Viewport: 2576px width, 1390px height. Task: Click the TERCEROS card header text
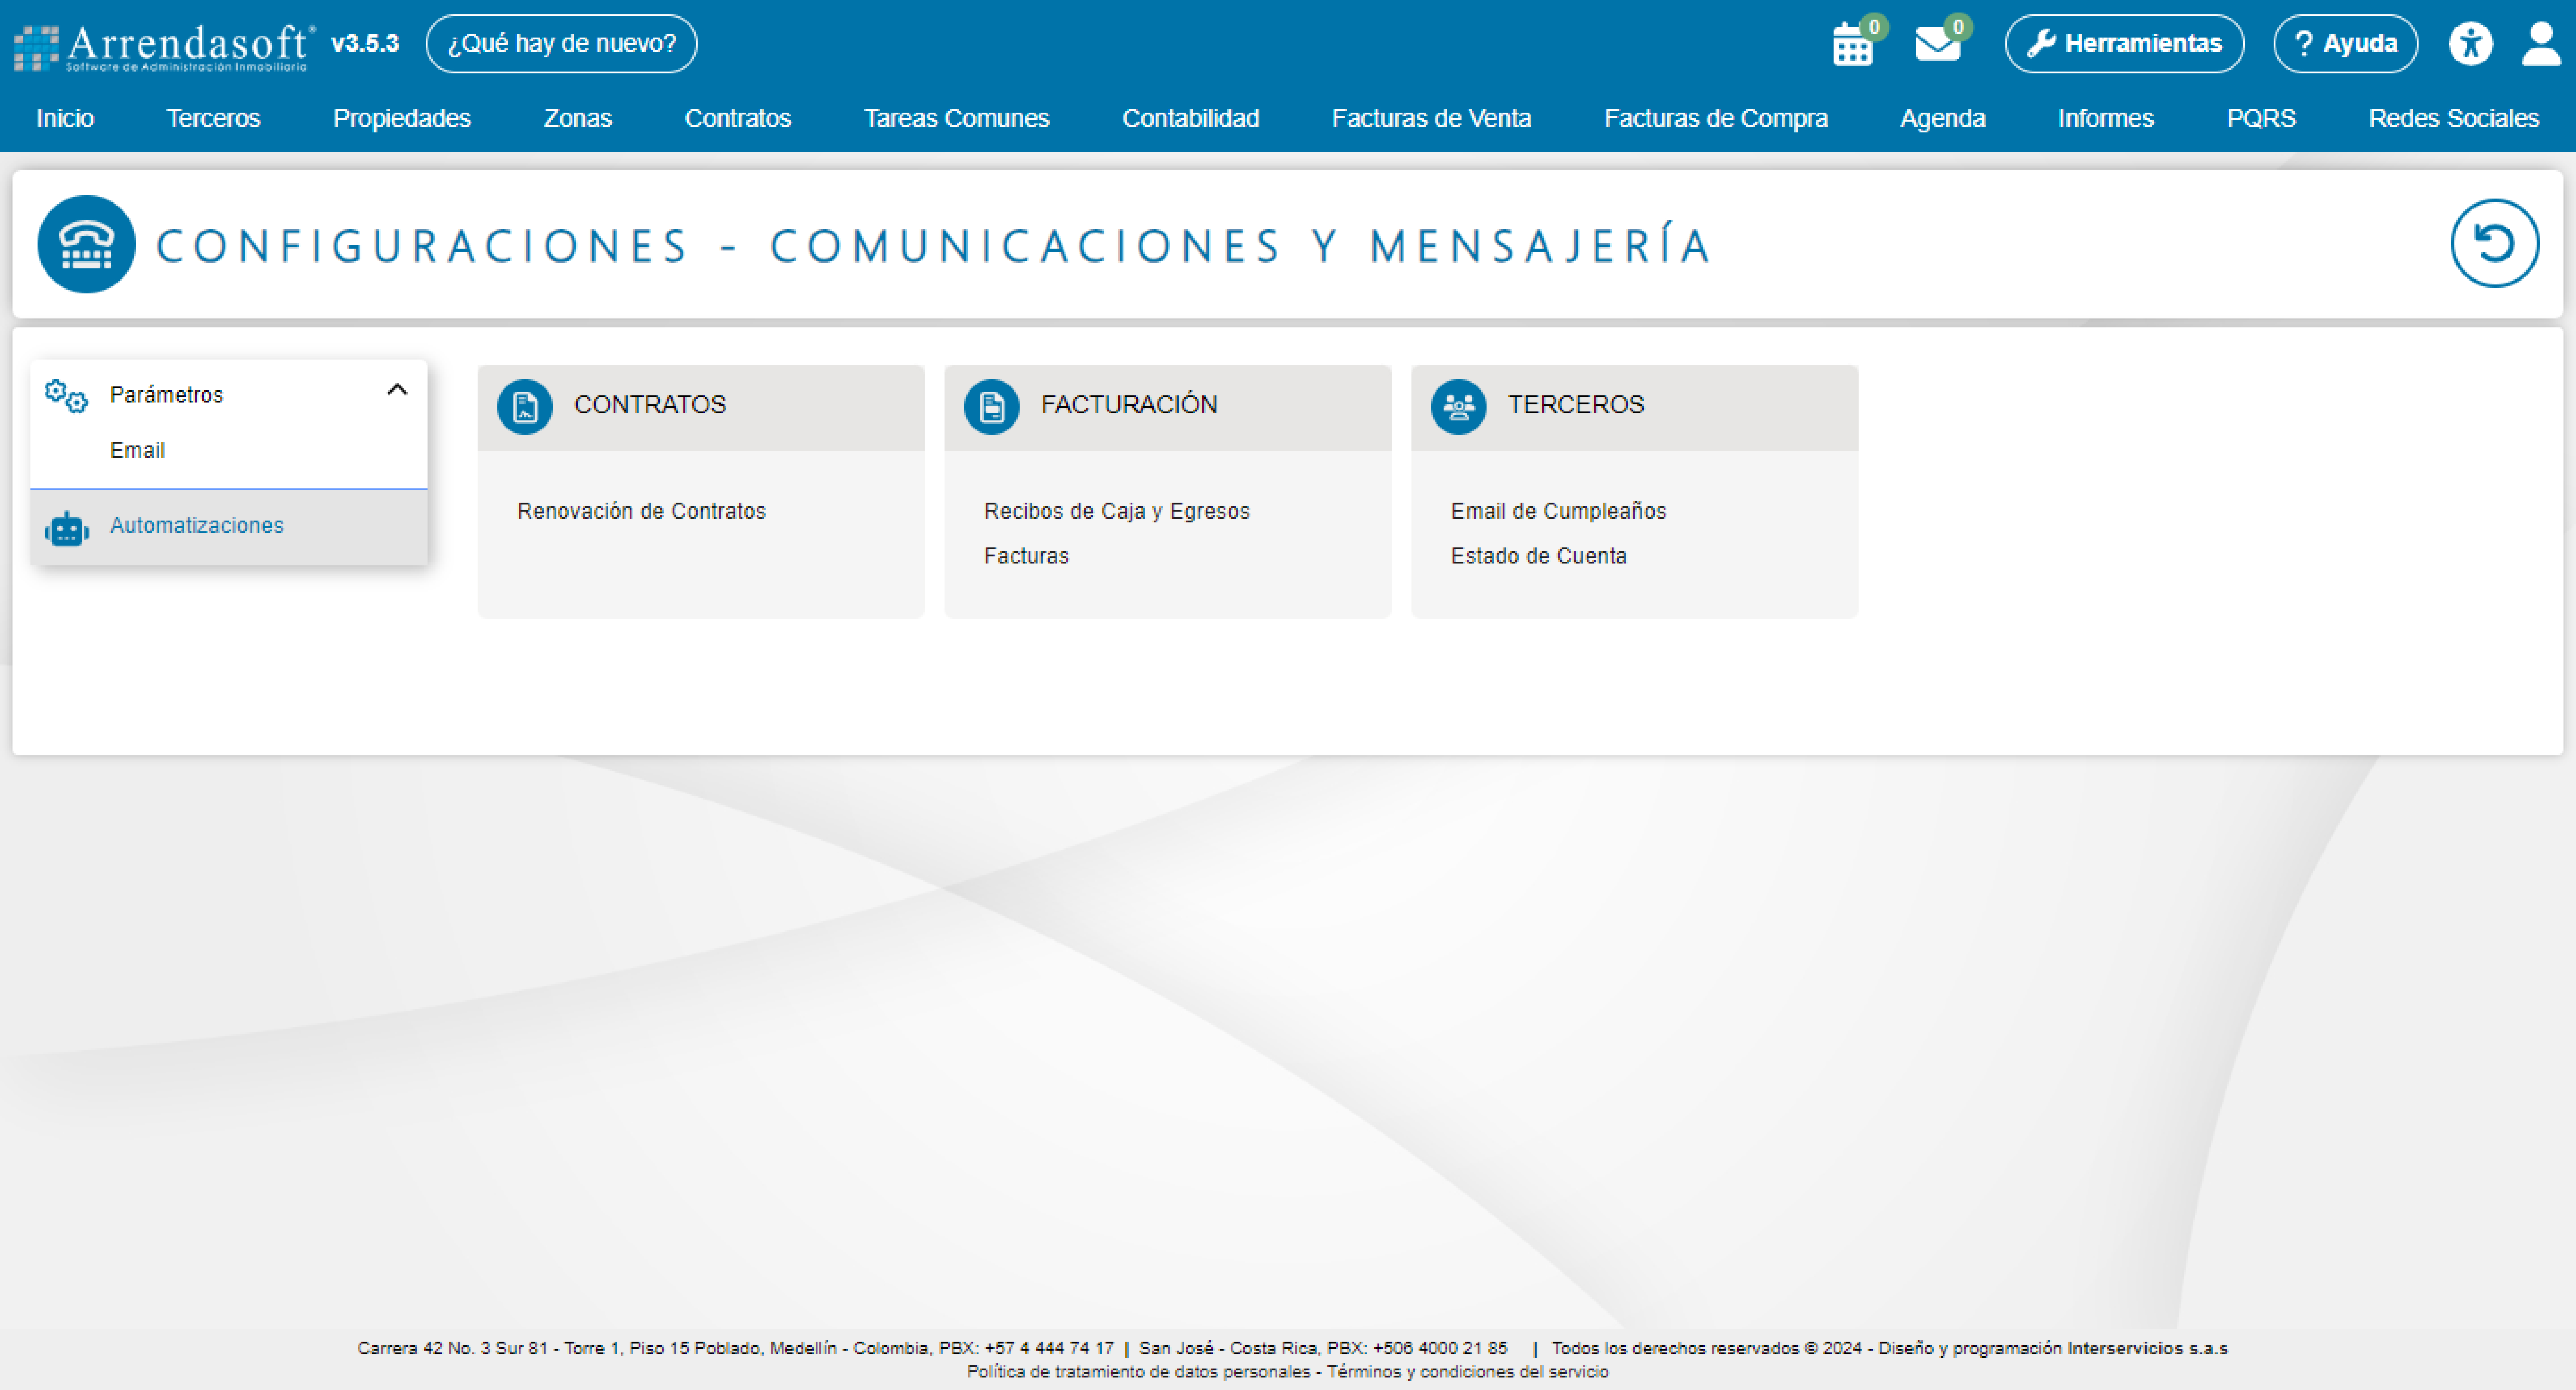(x=1576, y=405)
